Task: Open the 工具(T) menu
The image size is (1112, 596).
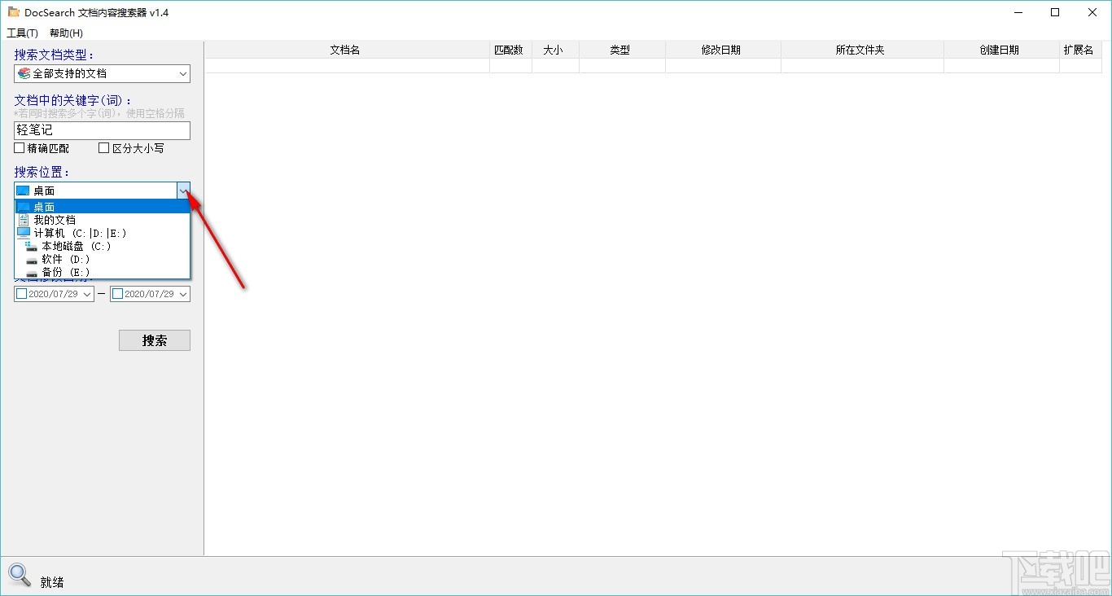Action: click(22, 33)
